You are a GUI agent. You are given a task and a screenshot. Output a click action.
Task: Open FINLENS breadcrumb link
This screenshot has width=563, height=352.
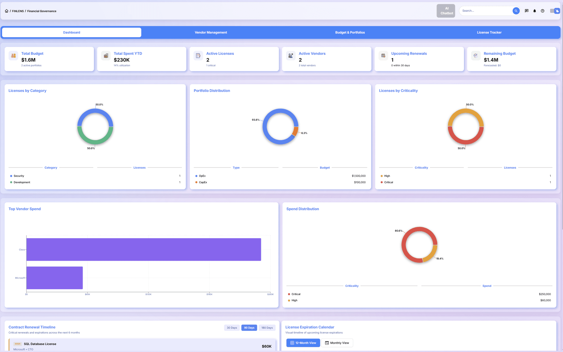point(18,11)
